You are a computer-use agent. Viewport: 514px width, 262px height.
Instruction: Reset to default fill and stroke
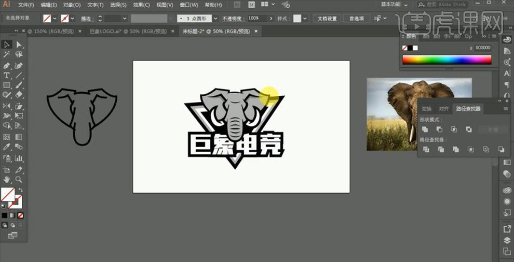pos(3,207)
